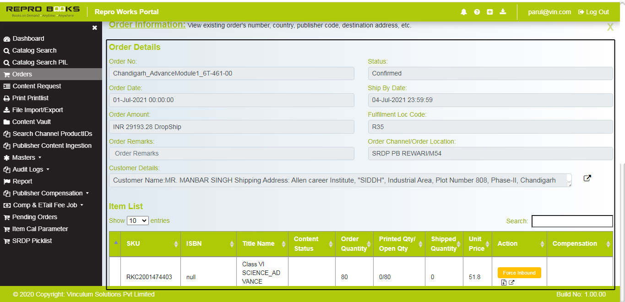Click the help question mark icon
This screenshot has width=625, height=302.
pos(477,12)
